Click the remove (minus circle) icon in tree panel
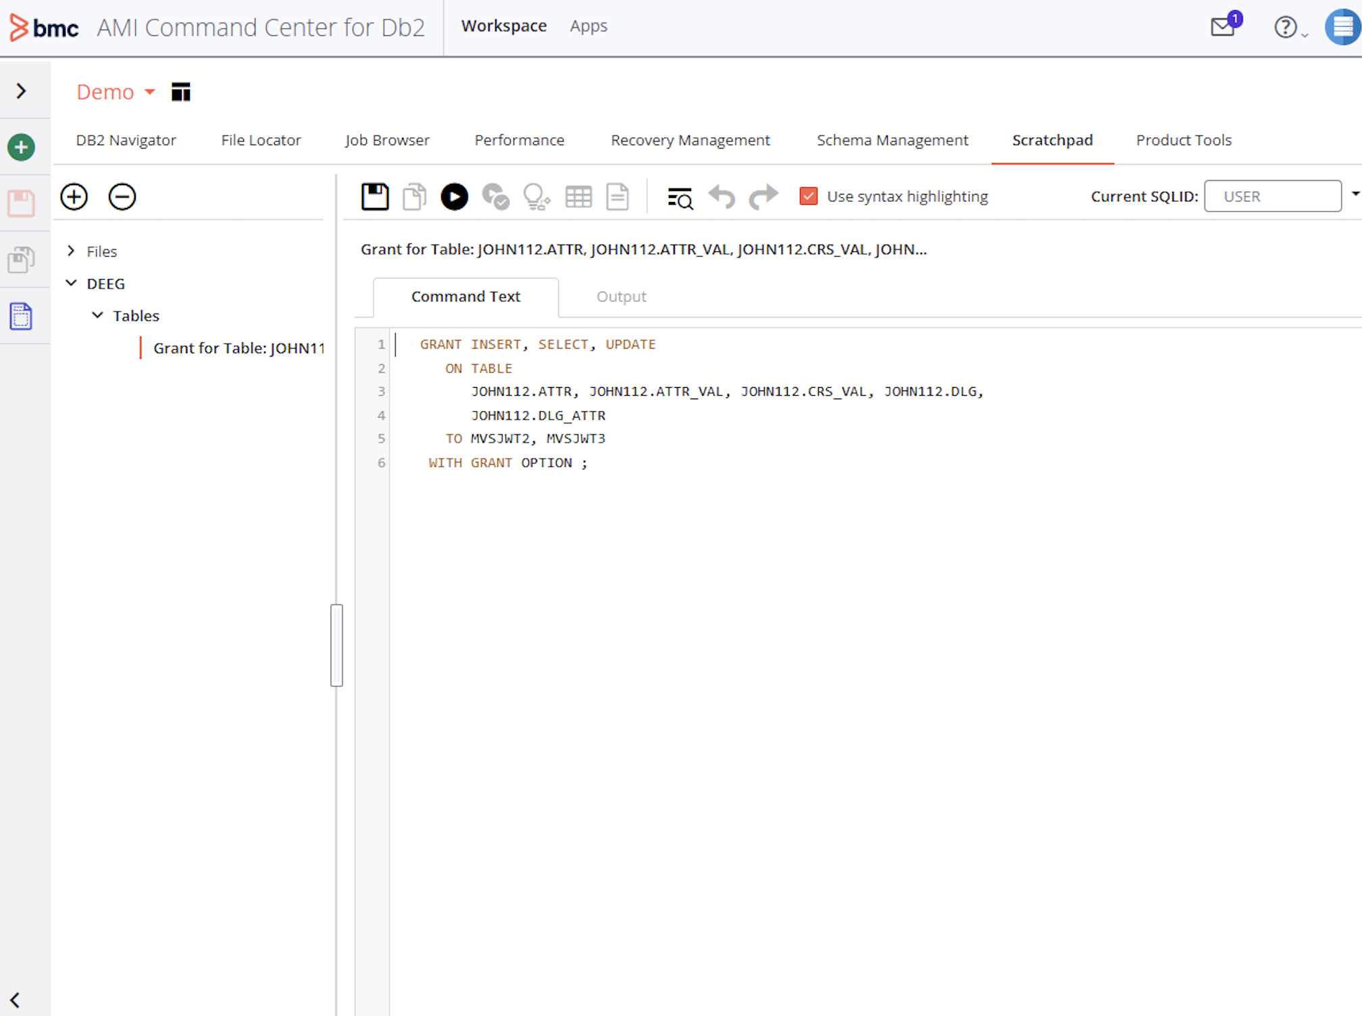Viewport: 1362px width, 1016px height. tap(122, 197)
